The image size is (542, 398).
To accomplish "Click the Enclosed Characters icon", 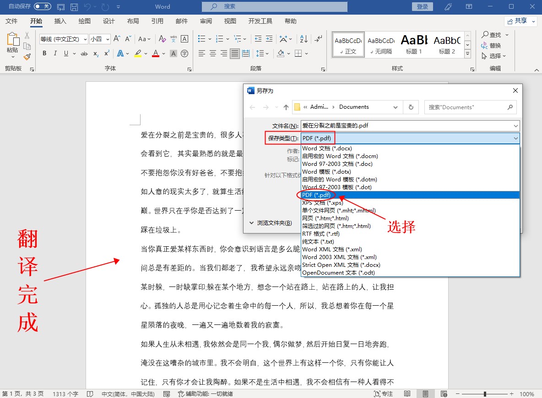I will (x=184, y=53).
